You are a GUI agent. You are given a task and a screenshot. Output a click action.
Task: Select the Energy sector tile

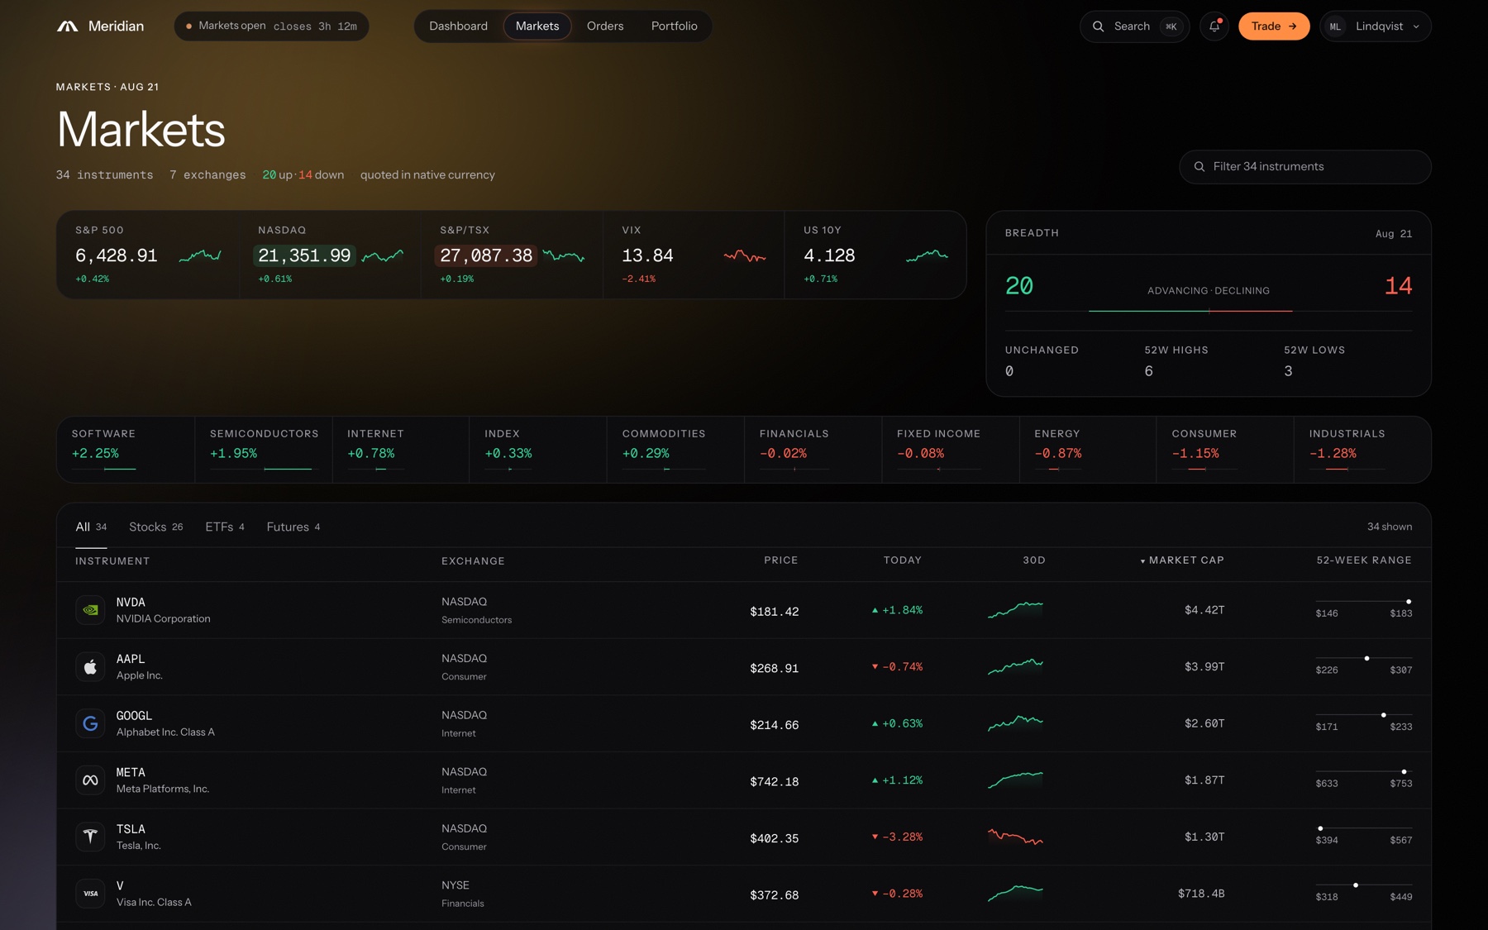(x=1088, y=450)
